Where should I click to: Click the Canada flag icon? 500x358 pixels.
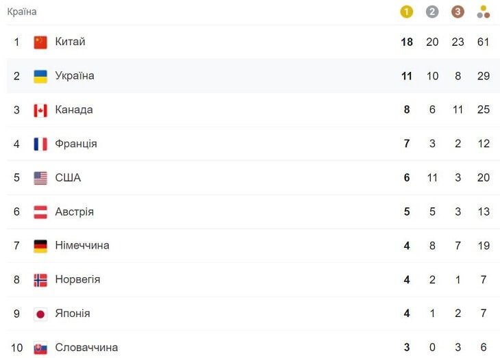[40, 110]
